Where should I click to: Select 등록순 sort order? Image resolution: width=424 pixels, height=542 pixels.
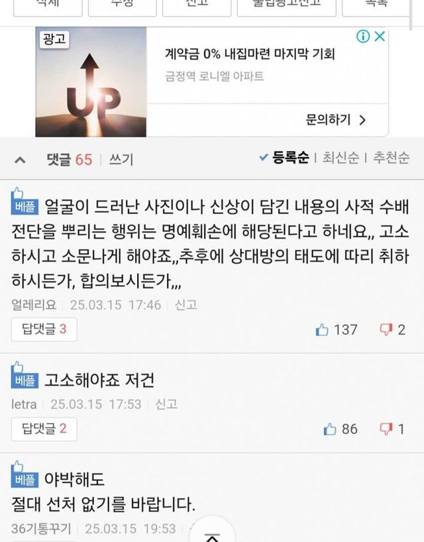pyautogui.click(x=284, y=158)
